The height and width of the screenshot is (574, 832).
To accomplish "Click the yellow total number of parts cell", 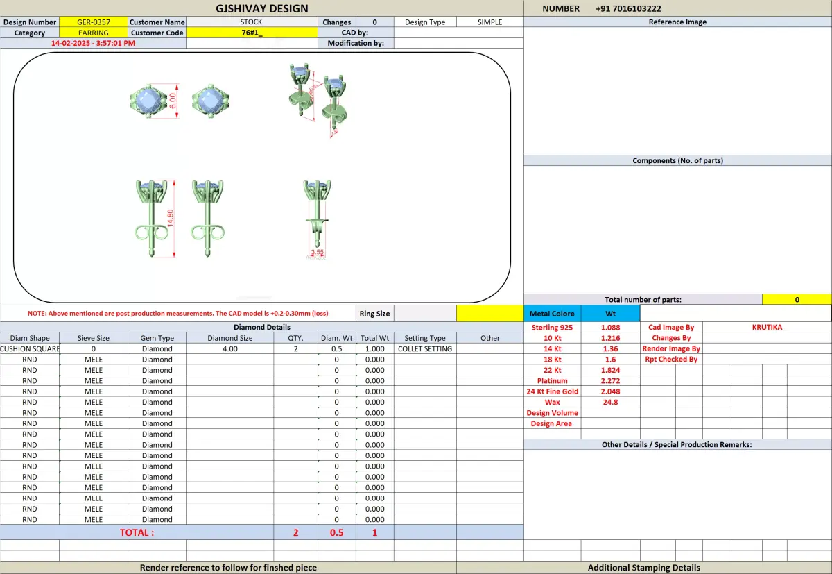I will 797,300.
